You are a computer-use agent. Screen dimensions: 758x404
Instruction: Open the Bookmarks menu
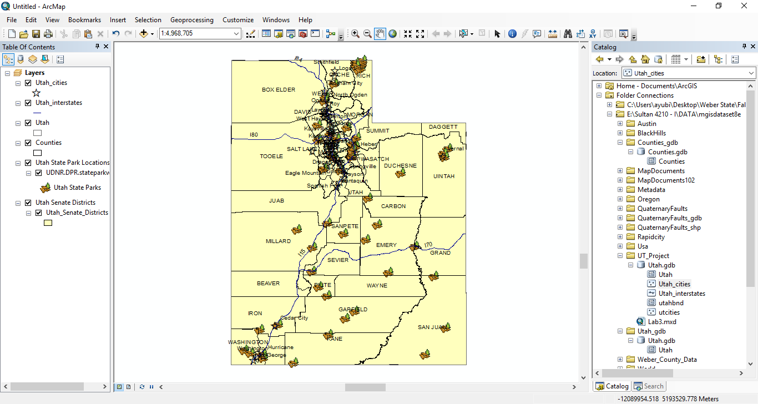click(84, 20)
